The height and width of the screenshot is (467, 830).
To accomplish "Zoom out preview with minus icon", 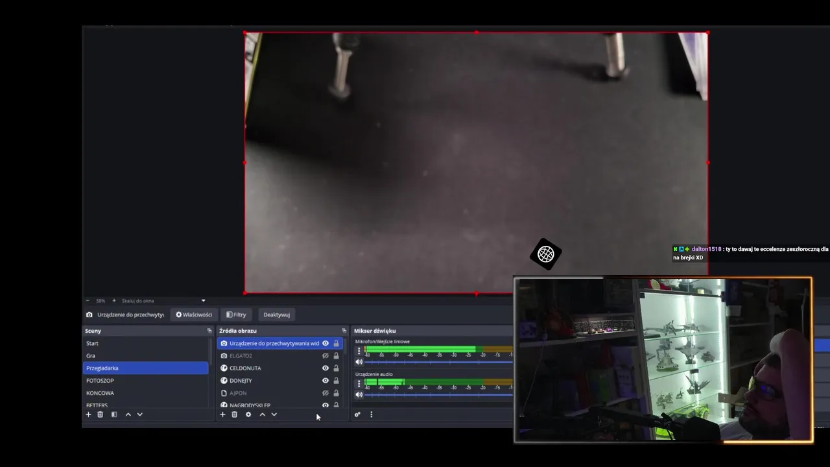I will [88, 300].
